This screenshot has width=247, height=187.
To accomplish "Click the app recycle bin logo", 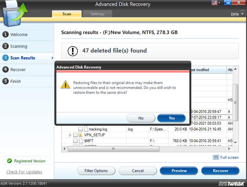I will 14,13.
